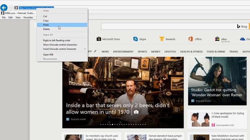Go to the LIFESTYLE section
This screenshot has width=250, height=140.
coord(170,51)
